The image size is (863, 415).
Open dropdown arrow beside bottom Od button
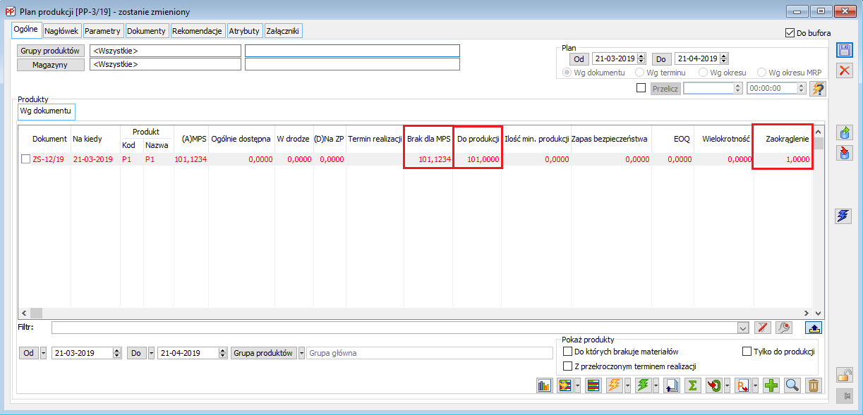(x=44, y=353)
